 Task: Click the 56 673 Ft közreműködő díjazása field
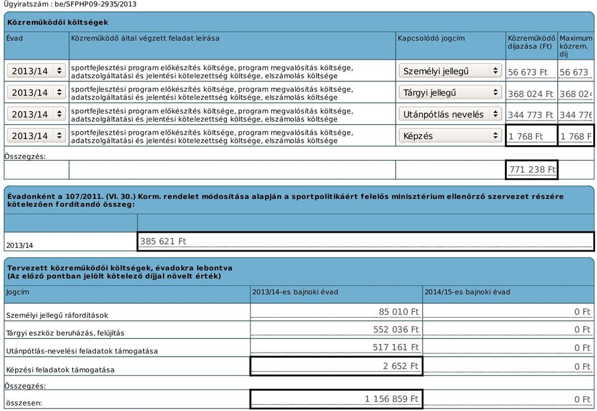click(531, 72)
